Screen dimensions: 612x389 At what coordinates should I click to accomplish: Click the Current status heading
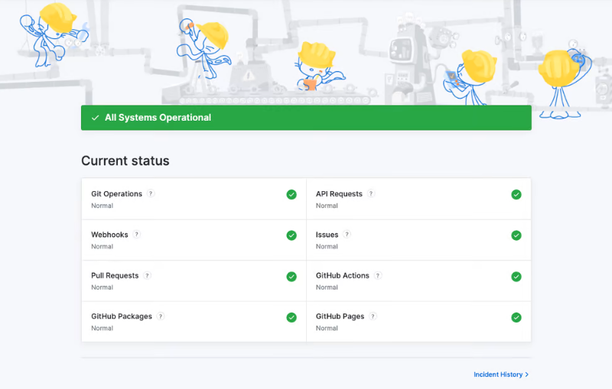click(125, 160)
